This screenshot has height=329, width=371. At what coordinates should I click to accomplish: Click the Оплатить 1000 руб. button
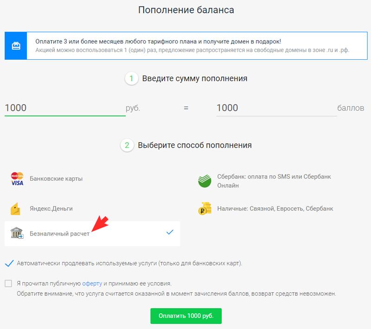[x=186, y=316]
